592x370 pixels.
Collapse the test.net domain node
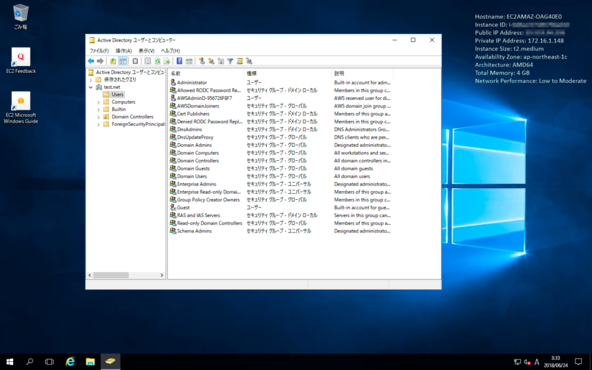tap(91, 87)
